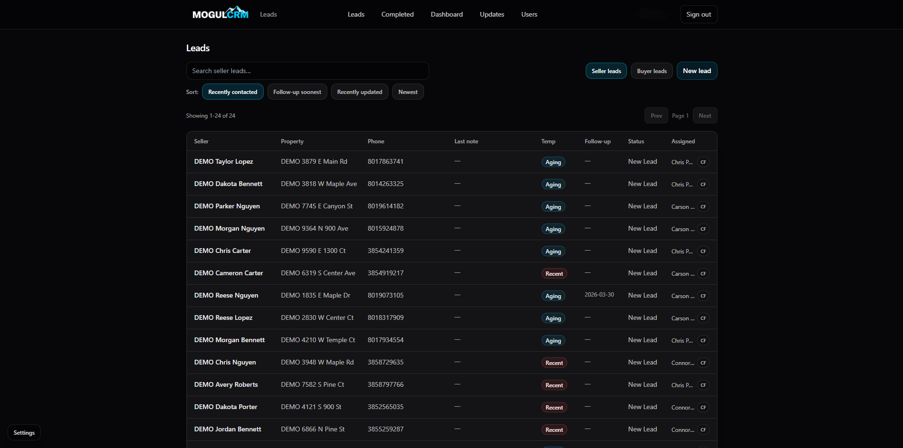Image resolution: width=903 pixels, height=448 pixels.
Task: Click the seller leads search box
Action: [307, 71]
